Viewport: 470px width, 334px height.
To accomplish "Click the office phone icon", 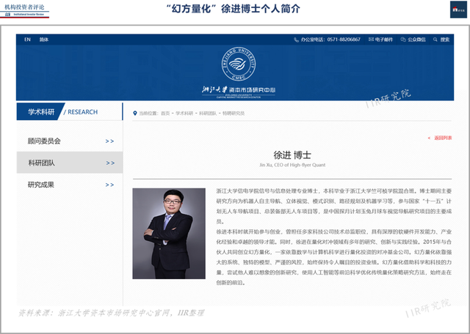I will [296, 40].
